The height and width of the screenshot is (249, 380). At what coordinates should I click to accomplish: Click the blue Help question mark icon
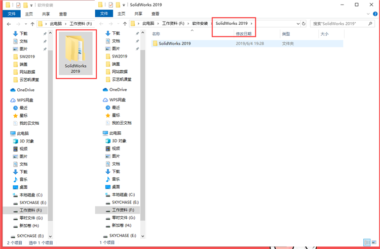375,14
